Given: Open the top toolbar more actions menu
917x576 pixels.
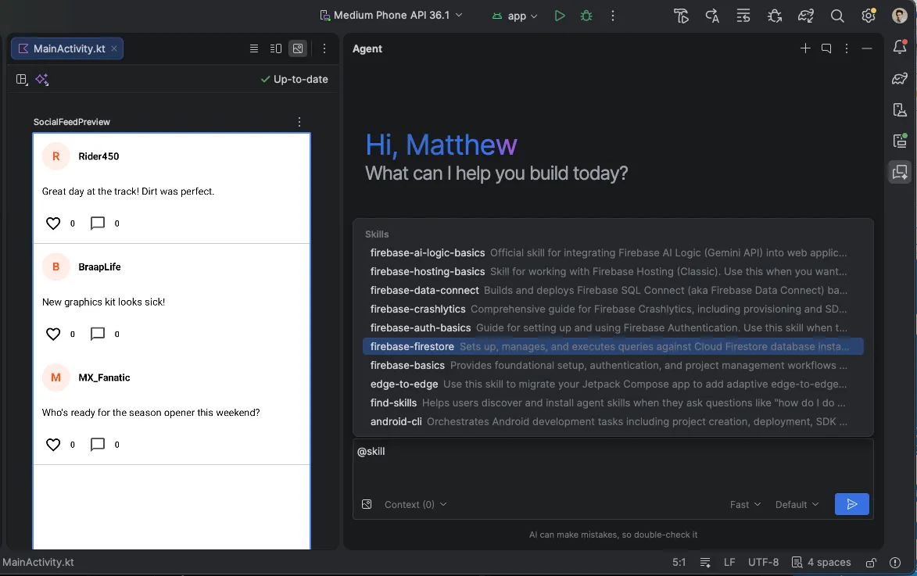Looking at the screenshot, I should (x=613, y=16).
